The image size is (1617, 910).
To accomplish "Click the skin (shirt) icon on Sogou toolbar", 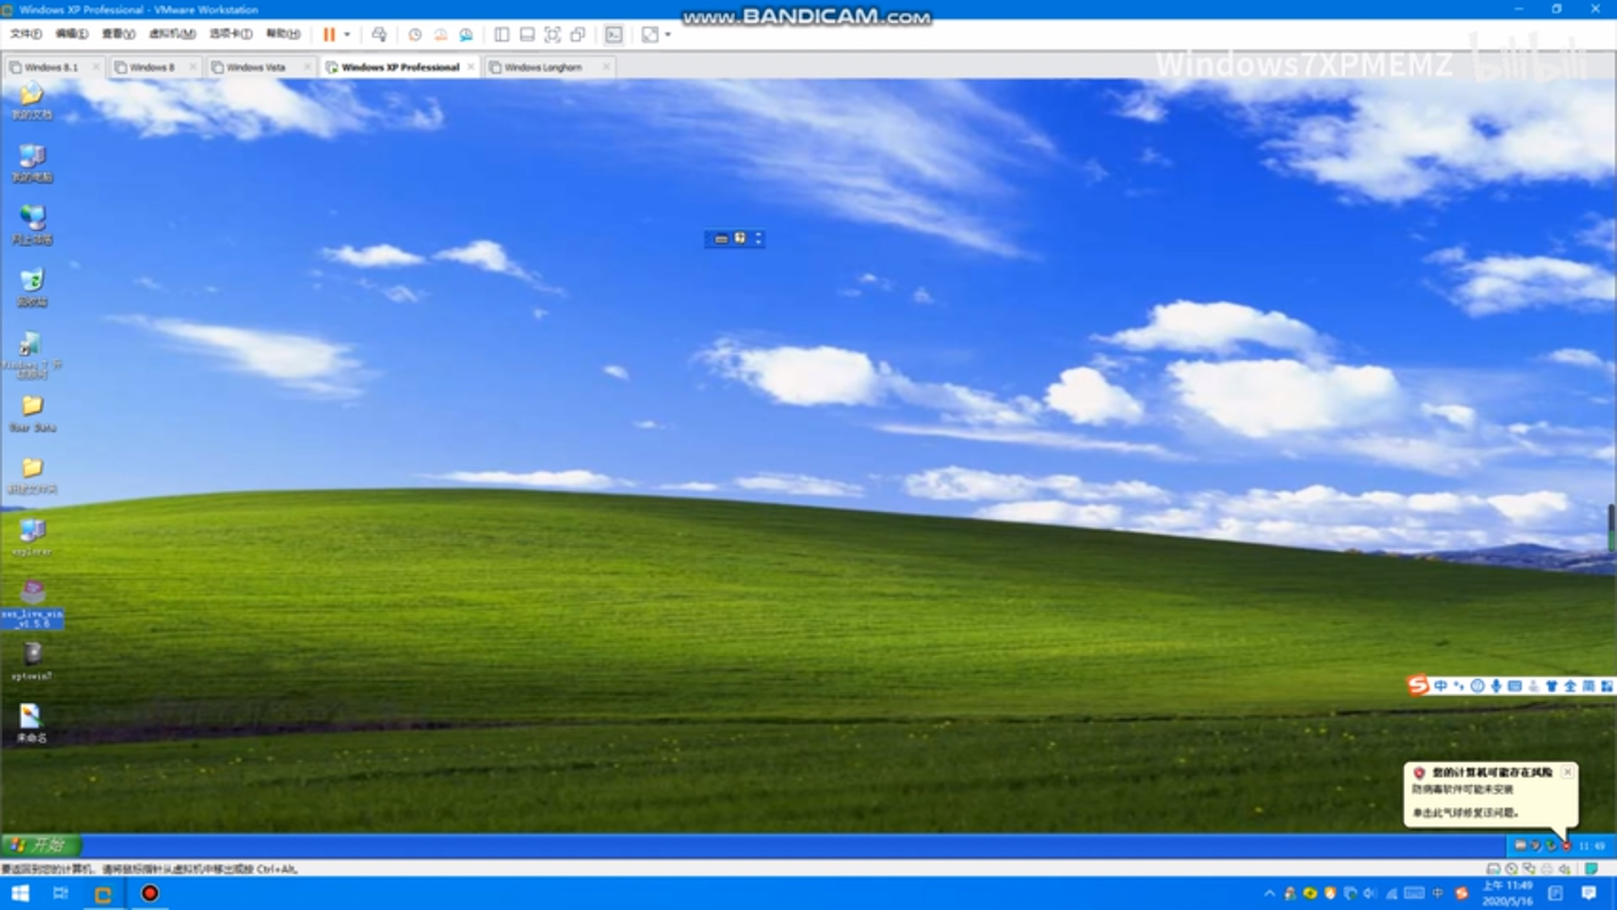I will [1551, 686].
